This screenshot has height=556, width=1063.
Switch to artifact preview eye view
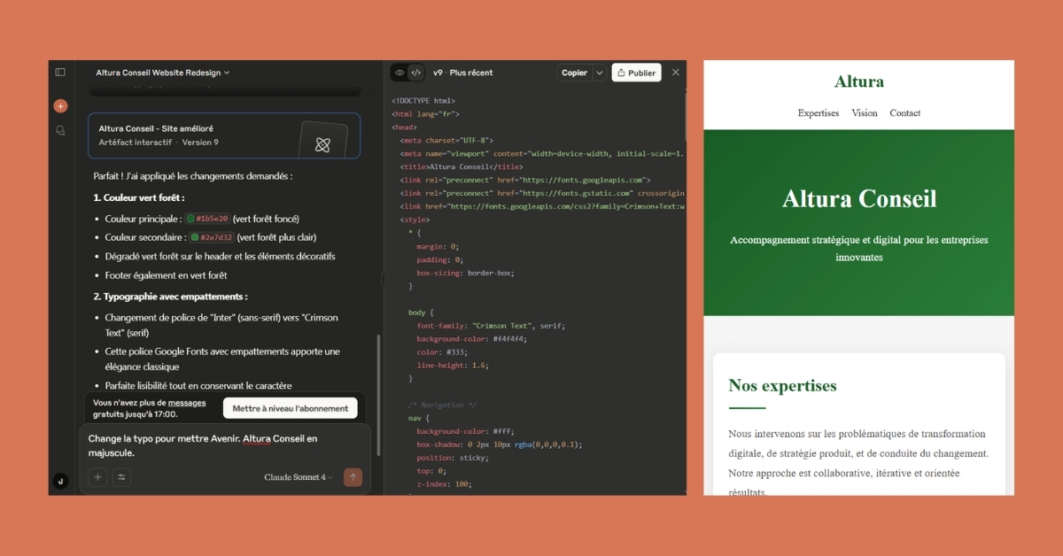click(400, 73)
